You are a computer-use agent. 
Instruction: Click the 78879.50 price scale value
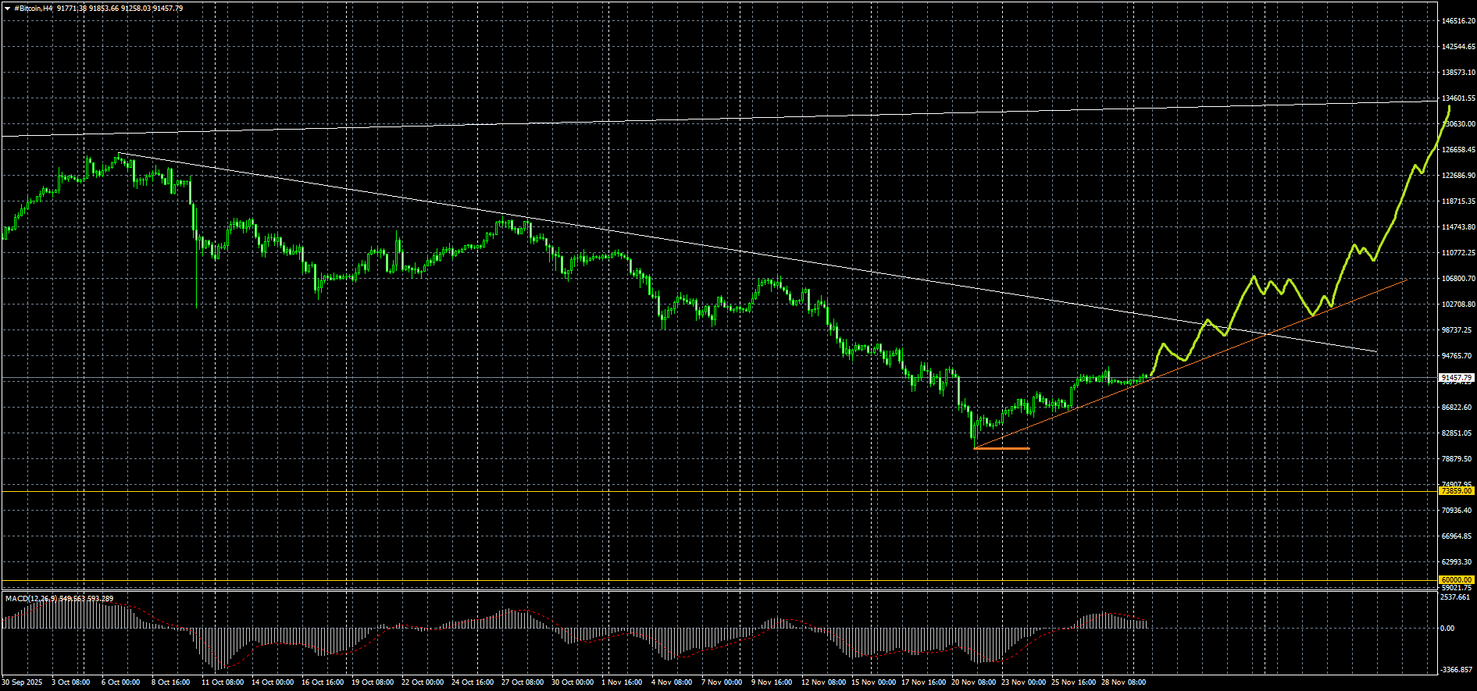pyautogui.click(x=1457, y=459)
